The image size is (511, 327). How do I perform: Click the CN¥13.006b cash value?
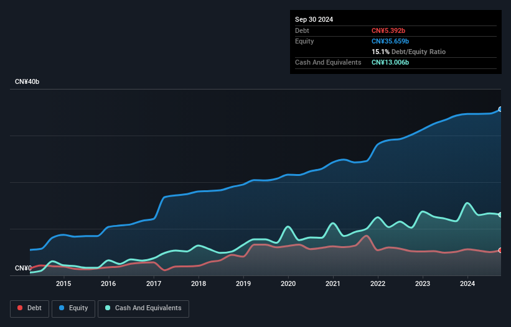[390, 62]
